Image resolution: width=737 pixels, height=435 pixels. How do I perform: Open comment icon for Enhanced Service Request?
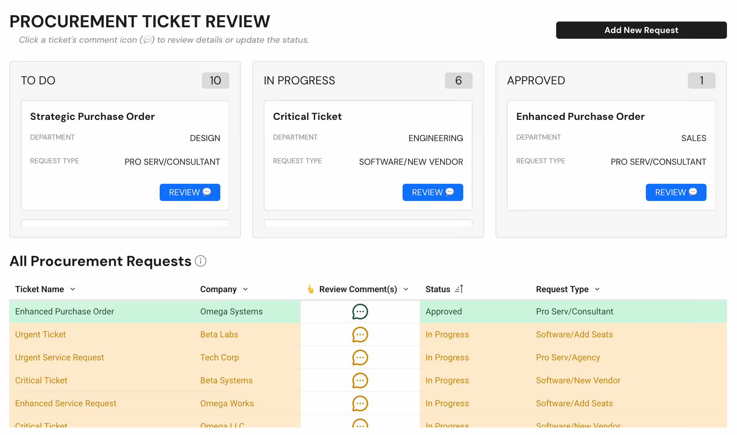[x=360, y=403]
